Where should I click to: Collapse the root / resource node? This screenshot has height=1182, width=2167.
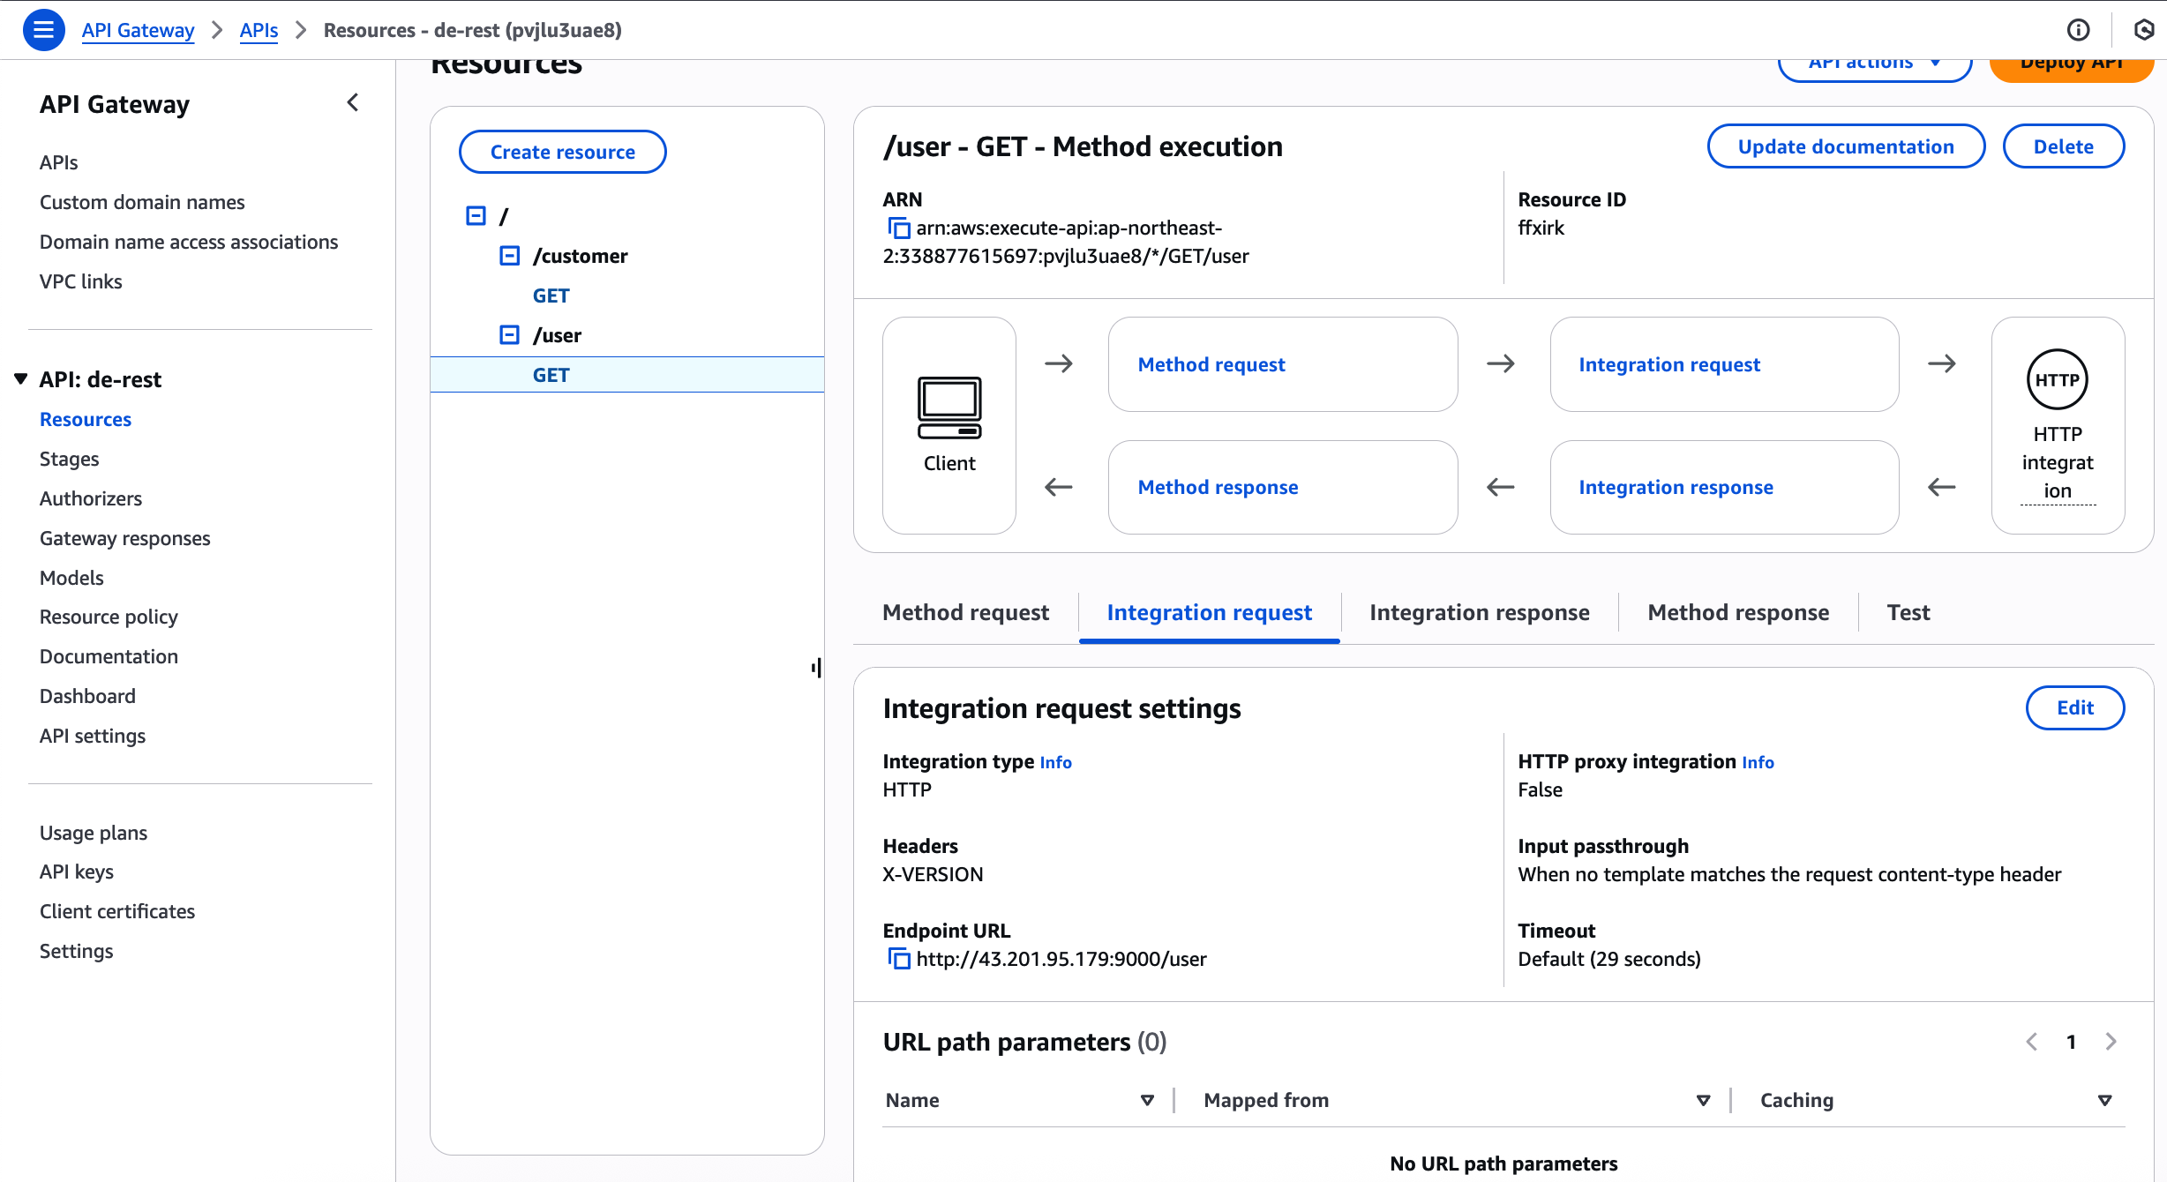tap(476, 216)
